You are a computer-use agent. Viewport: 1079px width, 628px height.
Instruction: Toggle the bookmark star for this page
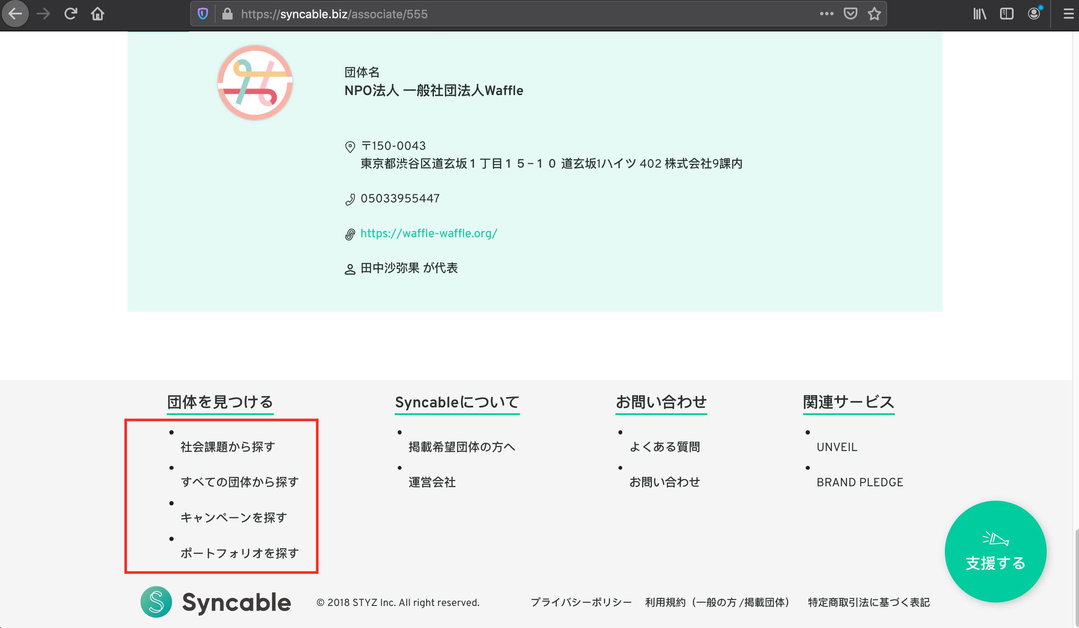point(874,13)
